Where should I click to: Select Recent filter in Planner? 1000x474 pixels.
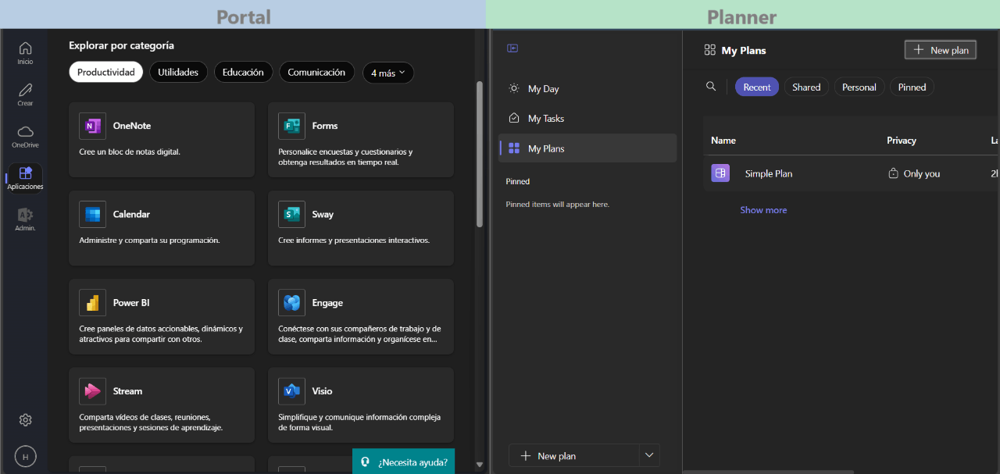click(757, 87)
